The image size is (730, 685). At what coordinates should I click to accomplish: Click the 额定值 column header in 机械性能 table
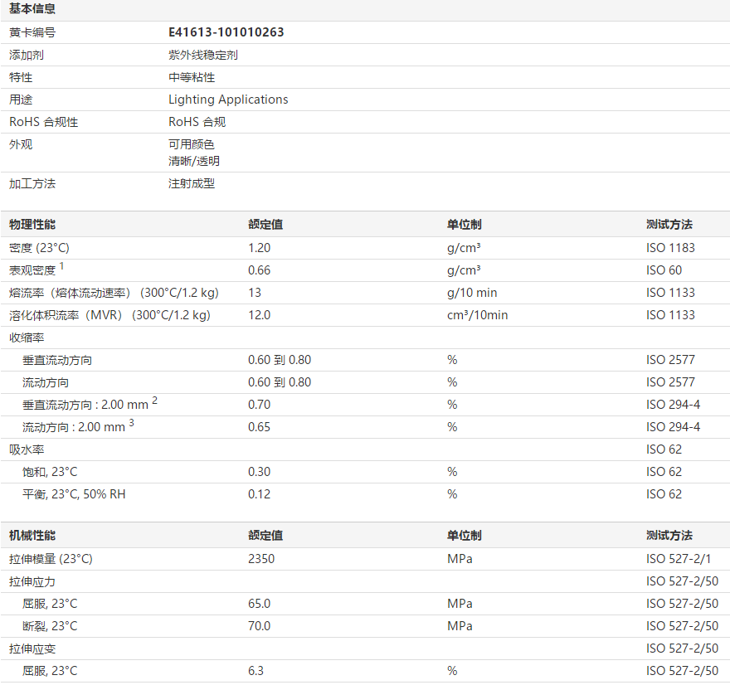265,536
